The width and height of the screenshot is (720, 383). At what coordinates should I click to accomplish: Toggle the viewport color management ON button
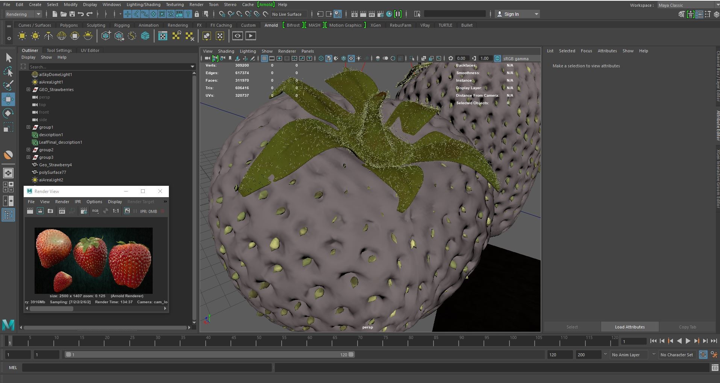497,58
